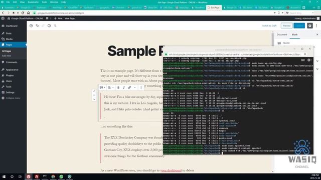
Task: Toggle the editor settings gear button
Action: [x=310, y=25]
